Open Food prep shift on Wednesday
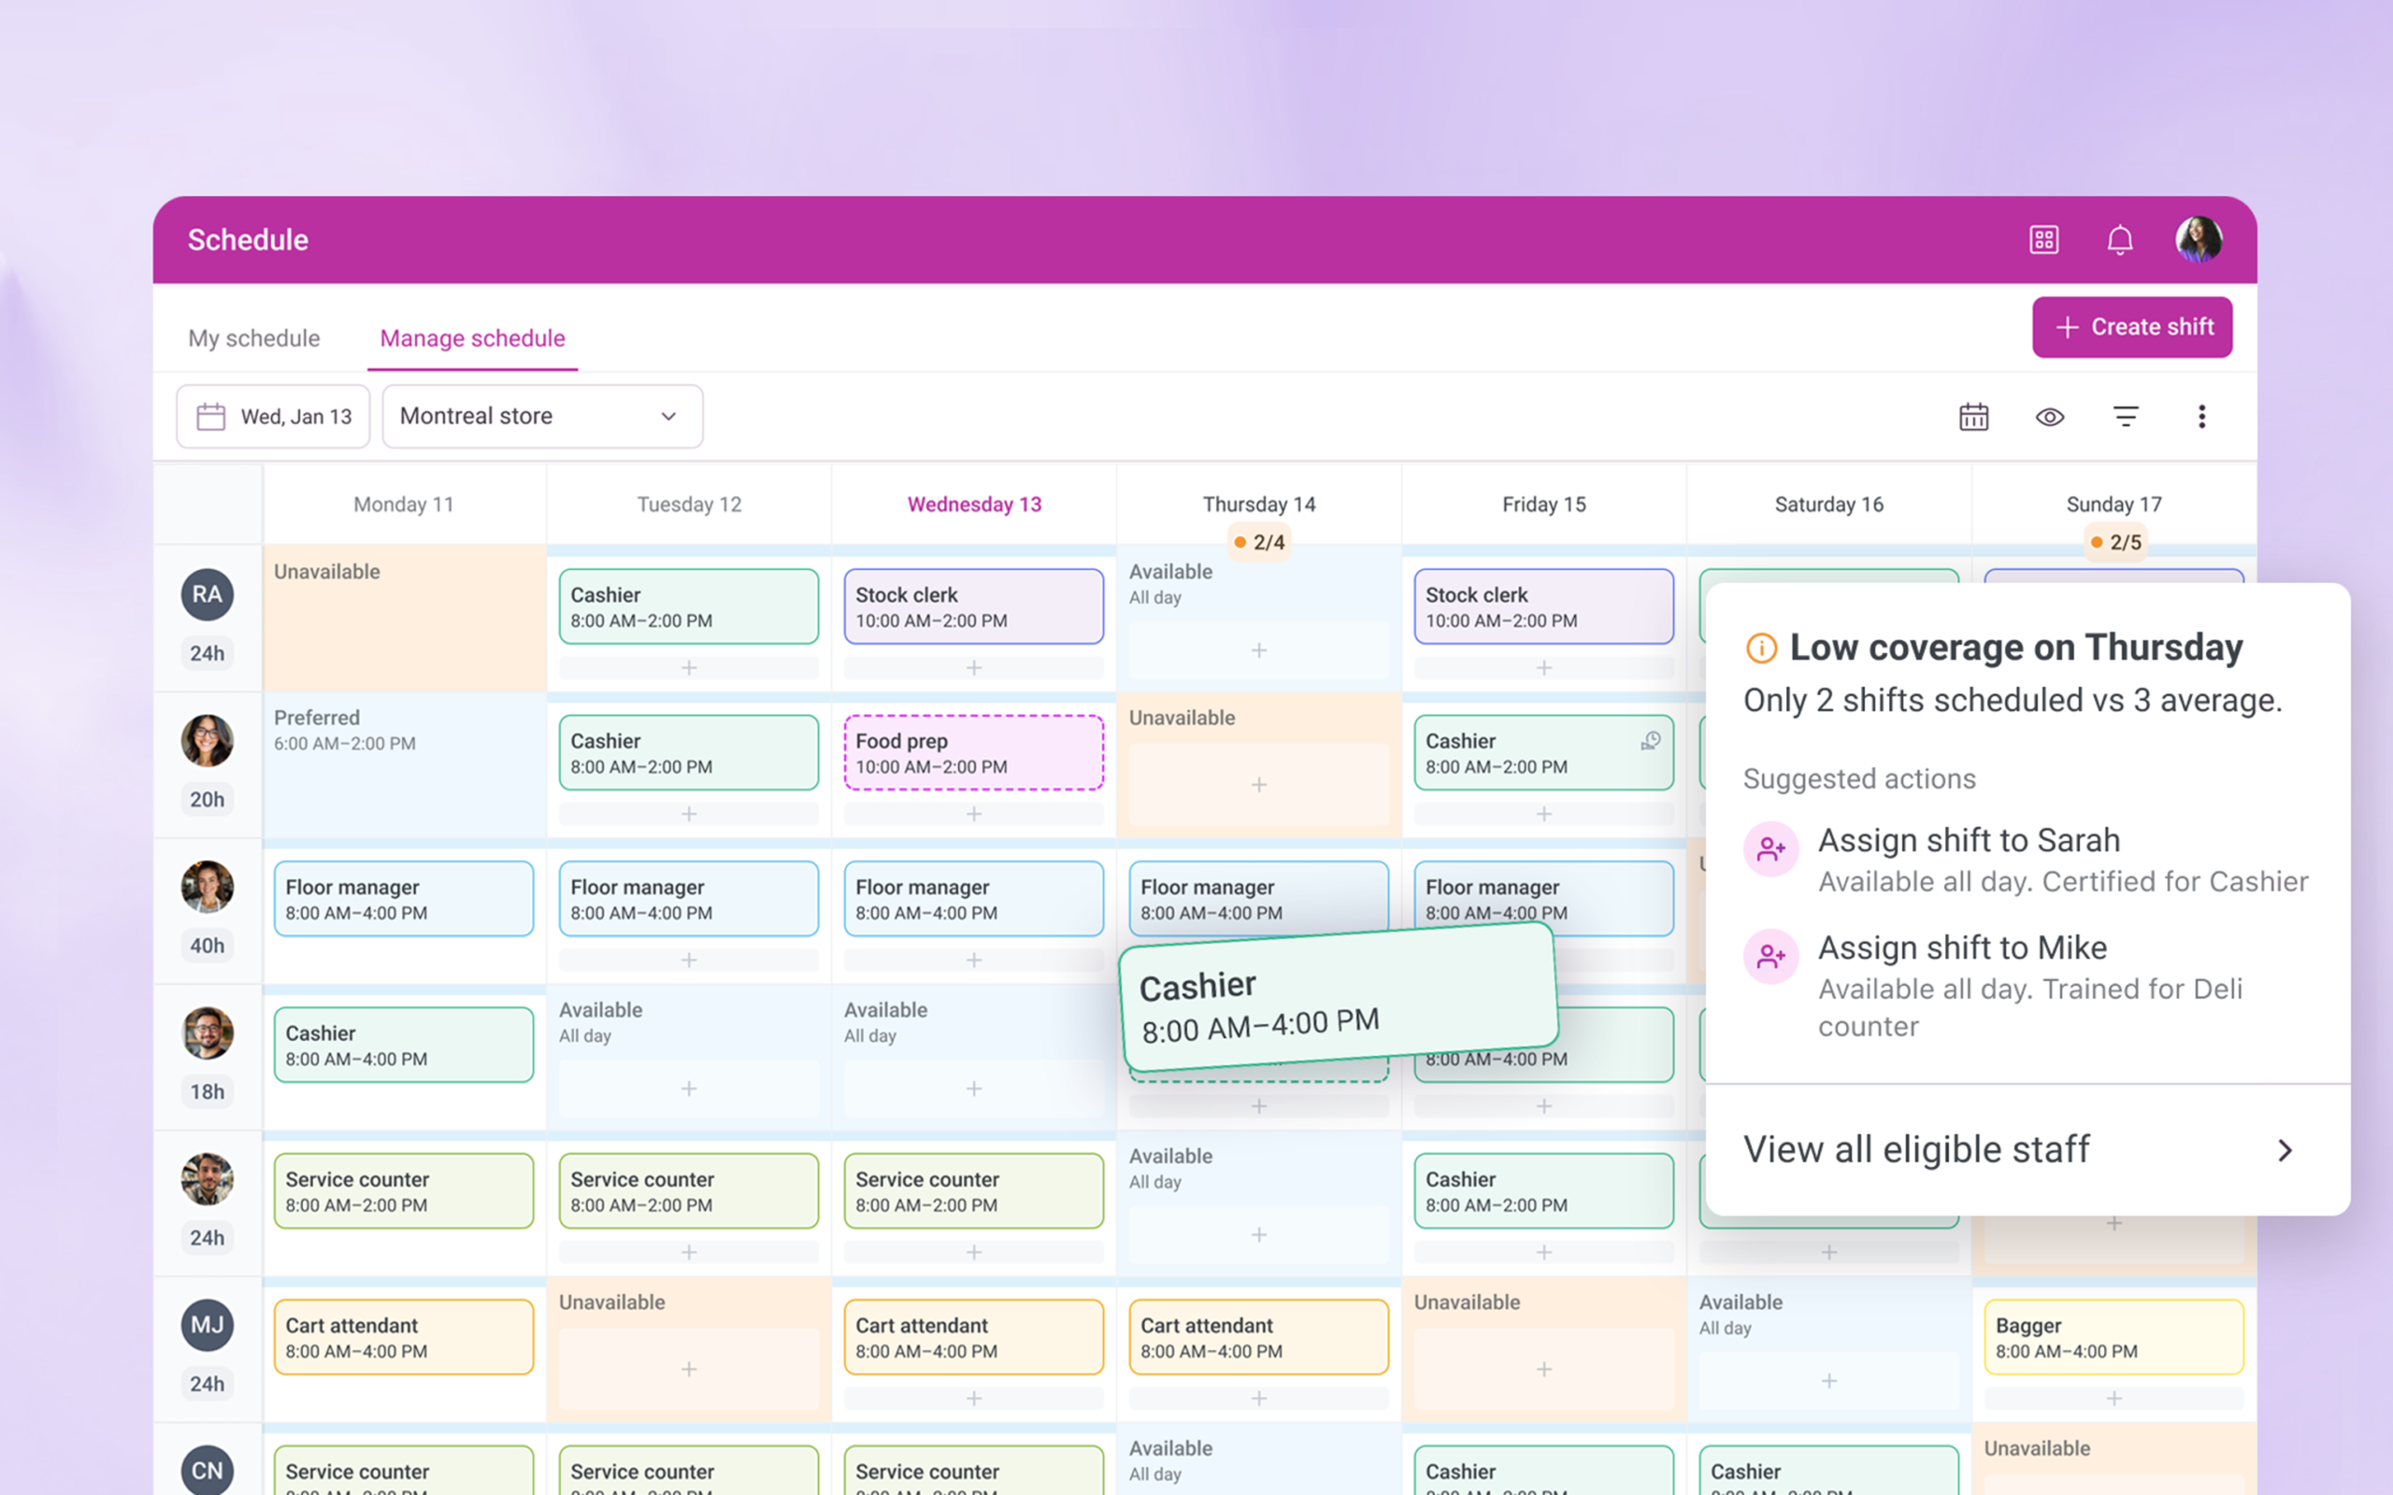2393x1495 pixels. pyautogui.click(x=973, y=752)
